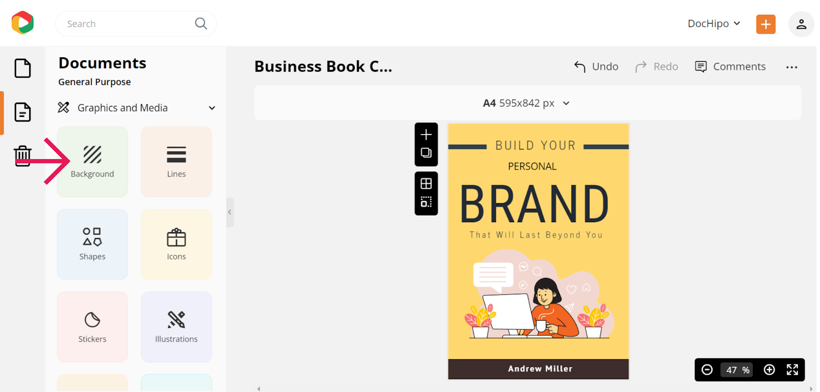This screenshot has height=392, width=820.
Task: Open the Stickers category tile
Action: point(92,327)
